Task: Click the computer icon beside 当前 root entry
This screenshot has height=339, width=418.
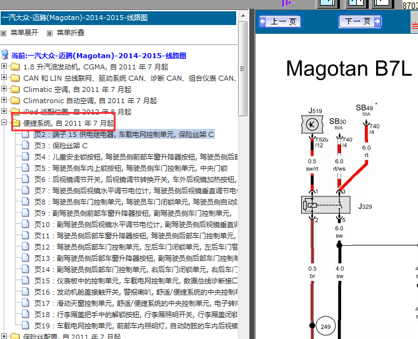Action: click(x=5, y=54)
